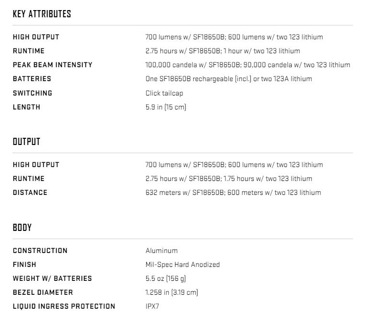Viewport: 365px width, 326px height.
Task: Select the Weight w/ Batteries label
Action: [52, 278]
